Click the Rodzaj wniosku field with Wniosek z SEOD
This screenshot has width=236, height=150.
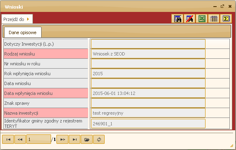click(x=148, y=54)
